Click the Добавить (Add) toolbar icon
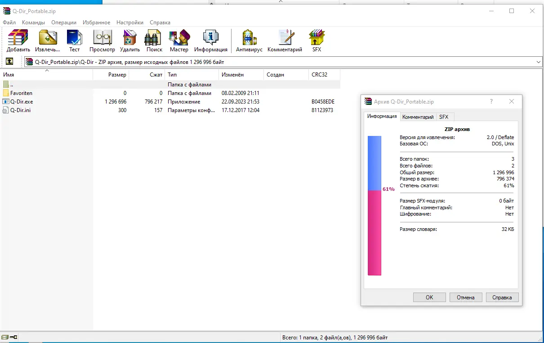 [x=18, y=38]
